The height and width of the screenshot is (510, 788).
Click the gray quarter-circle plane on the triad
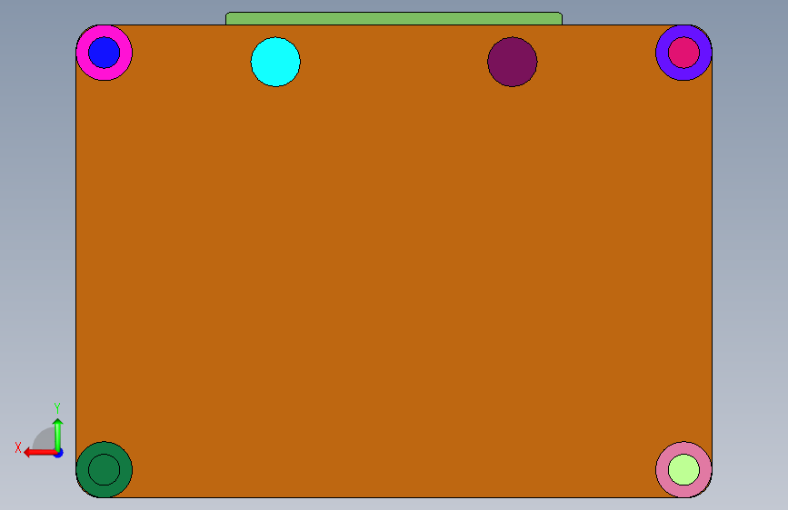45,439
